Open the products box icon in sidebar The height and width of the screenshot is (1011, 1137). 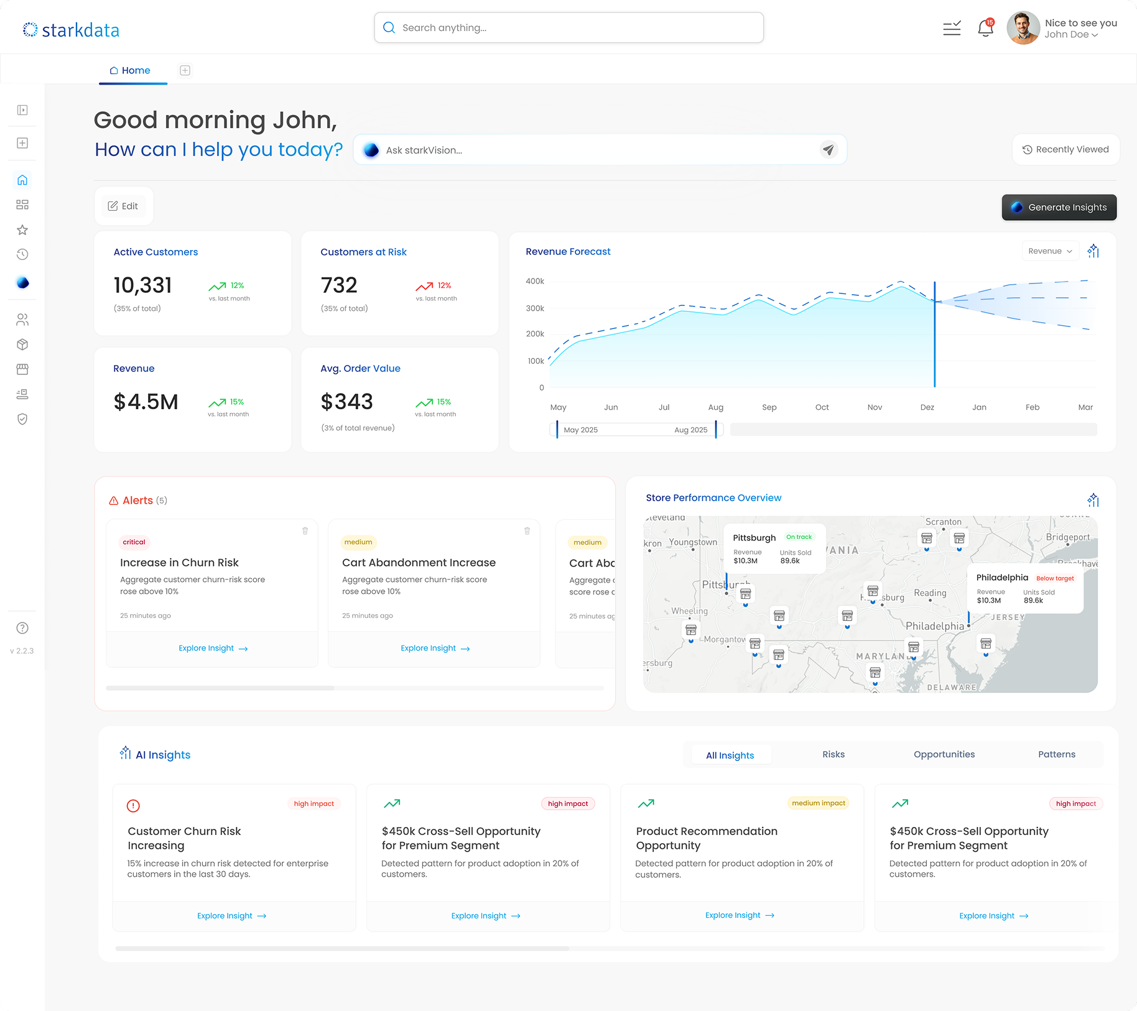tap(22, 344)
